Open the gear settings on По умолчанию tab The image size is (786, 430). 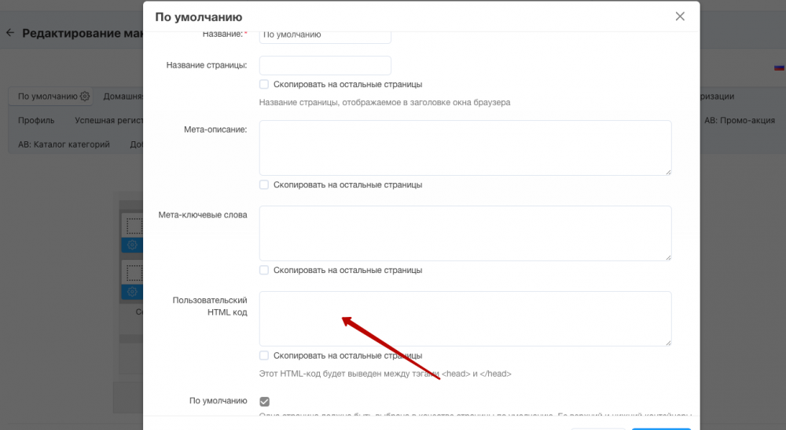[85, 97]
